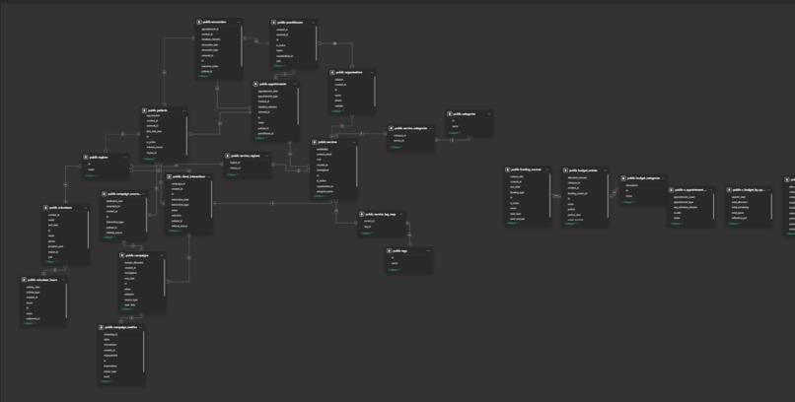Open the ellipsis menu on public.encounters
This screenshot has width=795, height=402.
[237, 23]
